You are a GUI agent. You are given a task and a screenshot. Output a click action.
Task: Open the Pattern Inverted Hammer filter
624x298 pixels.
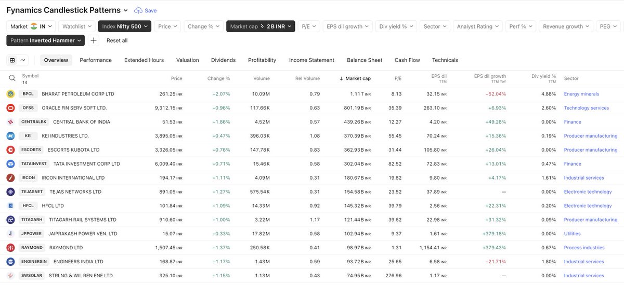[x=46, y=40]
